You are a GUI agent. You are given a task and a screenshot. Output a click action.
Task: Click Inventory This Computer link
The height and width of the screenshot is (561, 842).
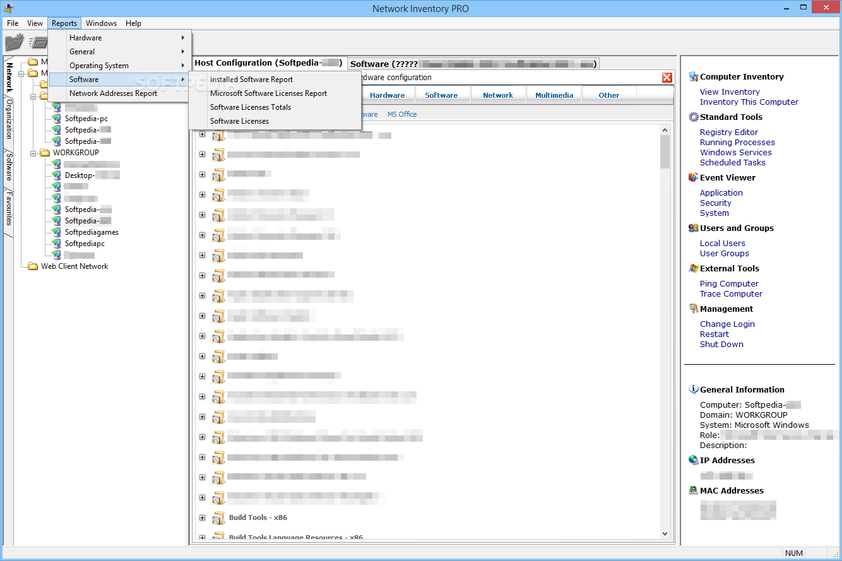click(x=749, y=102)
